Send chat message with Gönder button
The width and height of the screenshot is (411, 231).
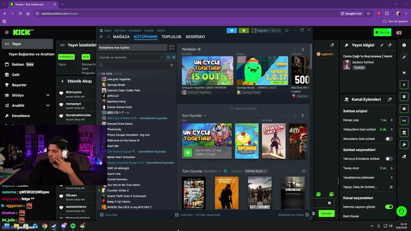point(327,214)
